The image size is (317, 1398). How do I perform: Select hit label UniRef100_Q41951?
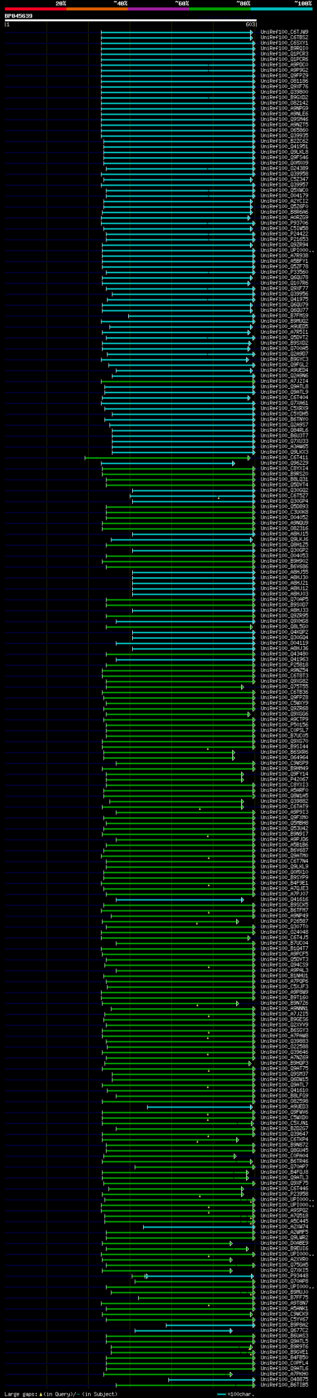point(284,147)
